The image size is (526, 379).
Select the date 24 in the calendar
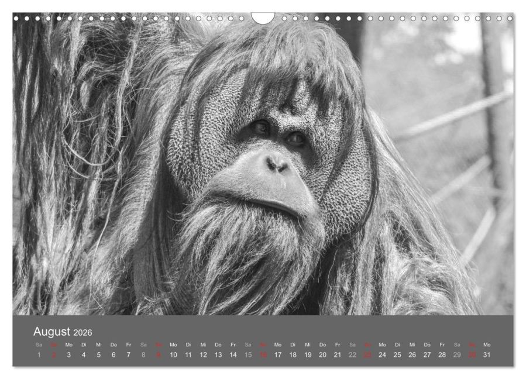point(382,355)
